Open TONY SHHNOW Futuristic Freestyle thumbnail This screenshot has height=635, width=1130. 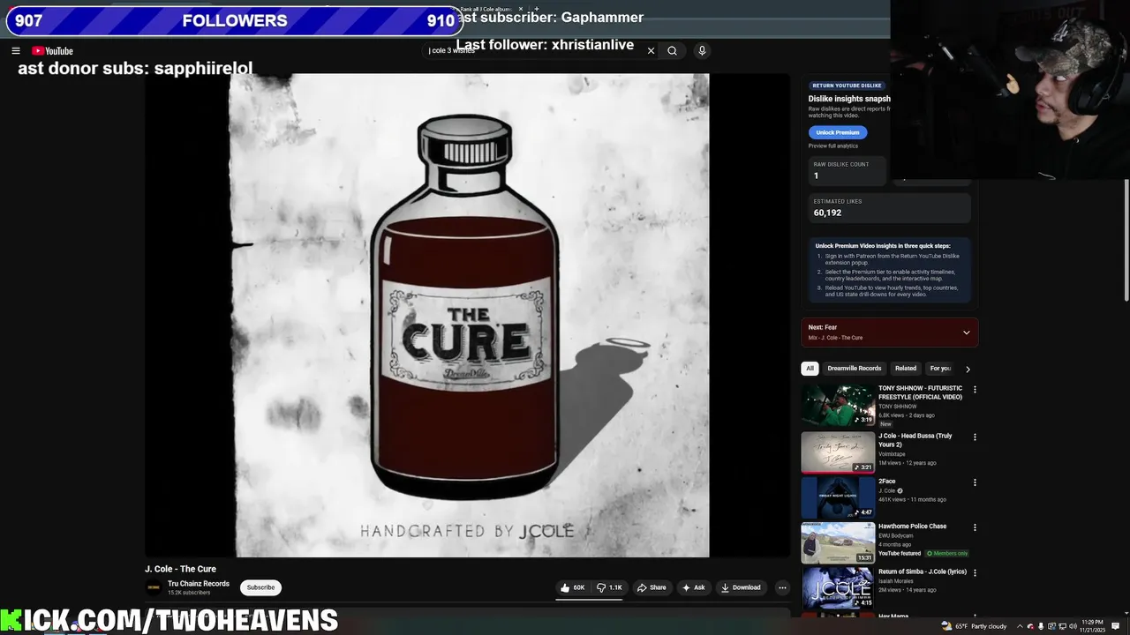pos(838,405)
